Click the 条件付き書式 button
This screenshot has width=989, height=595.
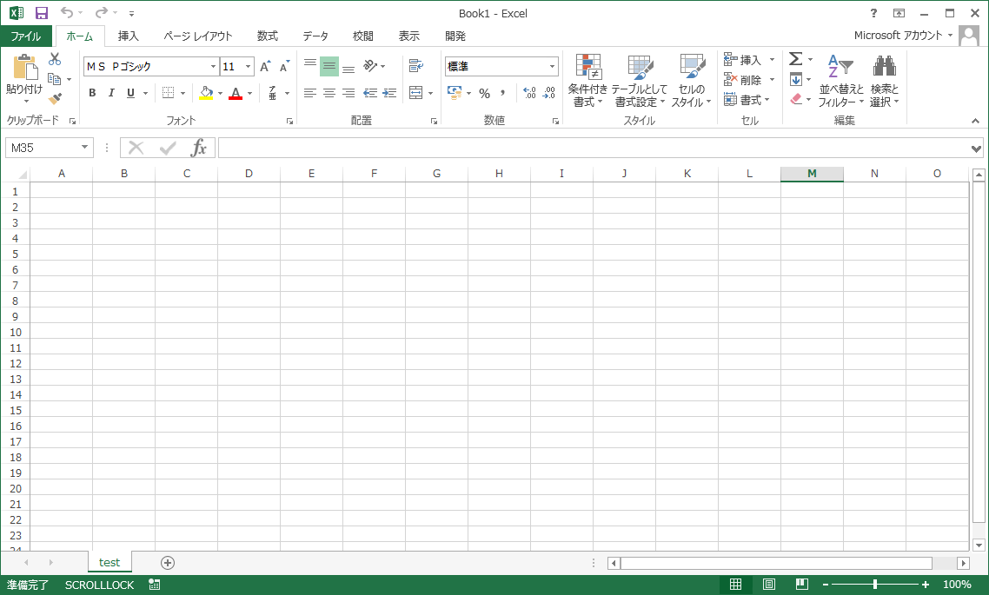coord(588,80)
